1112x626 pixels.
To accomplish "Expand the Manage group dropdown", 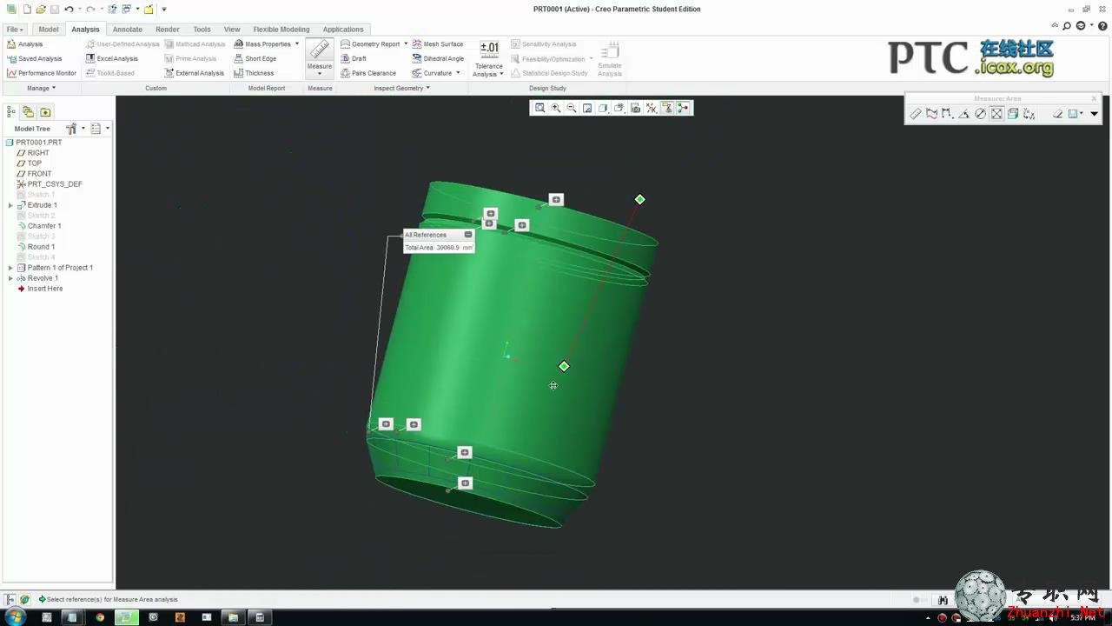I will [41, 88].
